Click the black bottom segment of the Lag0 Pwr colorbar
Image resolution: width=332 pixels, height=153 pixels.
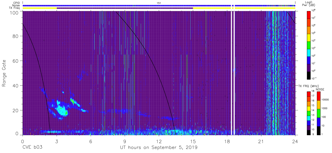click(x=309, y=75)
